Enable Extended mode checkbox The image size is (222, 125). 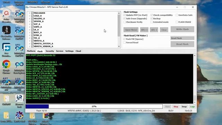(x=152, y=22)
